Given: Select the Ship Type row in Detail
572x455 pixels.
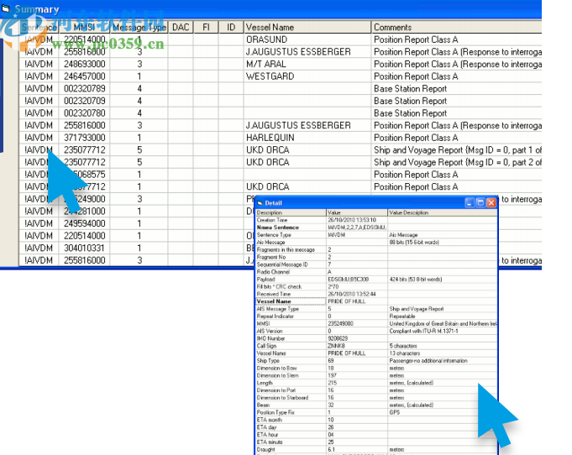Looking at the screenshot, I should 376,361.
